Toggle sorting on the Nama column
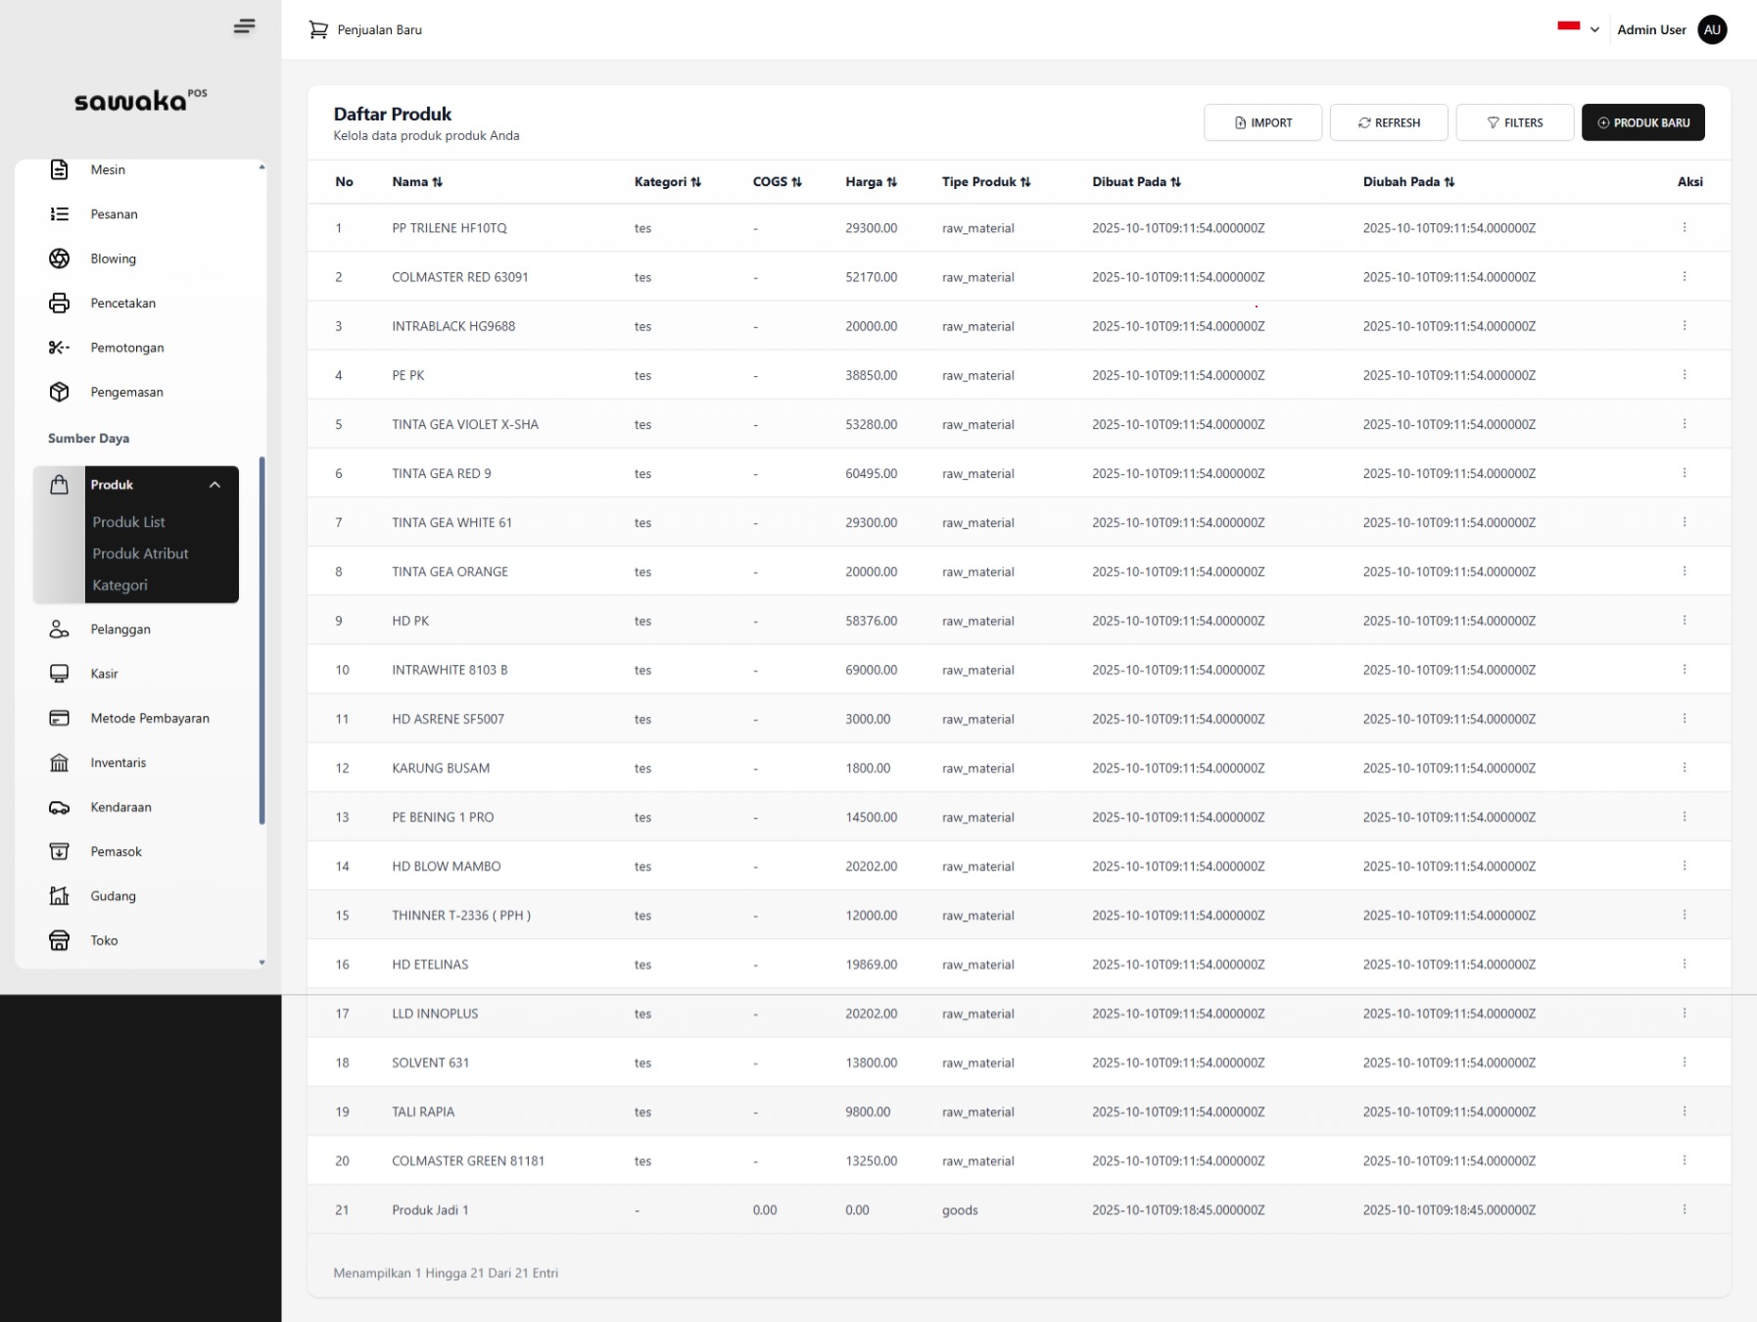Viewport: 1757px width, 1322px height. 438,182
